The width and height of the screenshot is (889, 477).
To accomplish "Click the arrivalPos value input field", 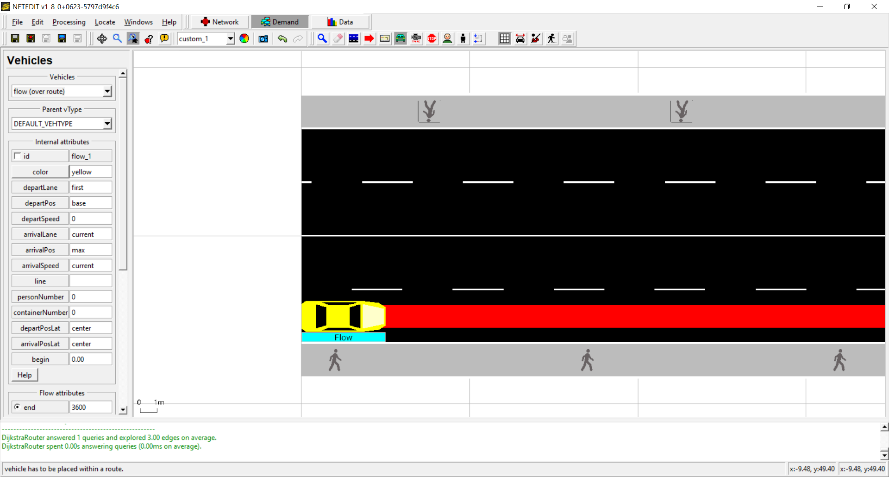I will pos(91,250).
